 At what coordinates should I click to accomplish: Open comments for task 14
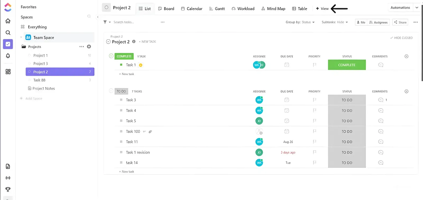pyautogui.click(x=381, y=163)
